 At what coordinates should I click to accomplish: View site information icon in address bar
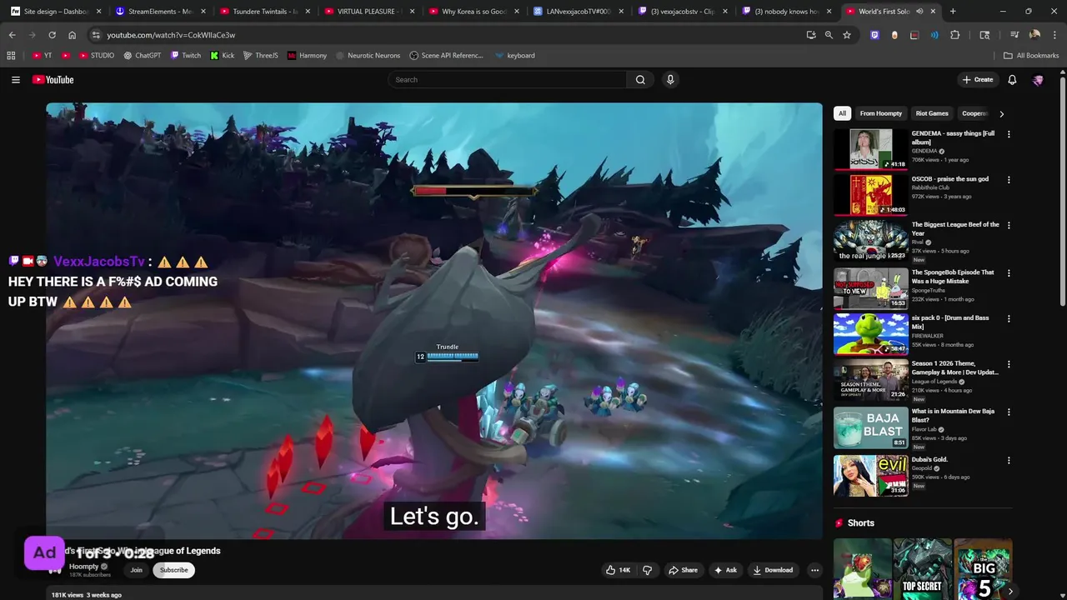pyautogui.click(x=96, y=35)
